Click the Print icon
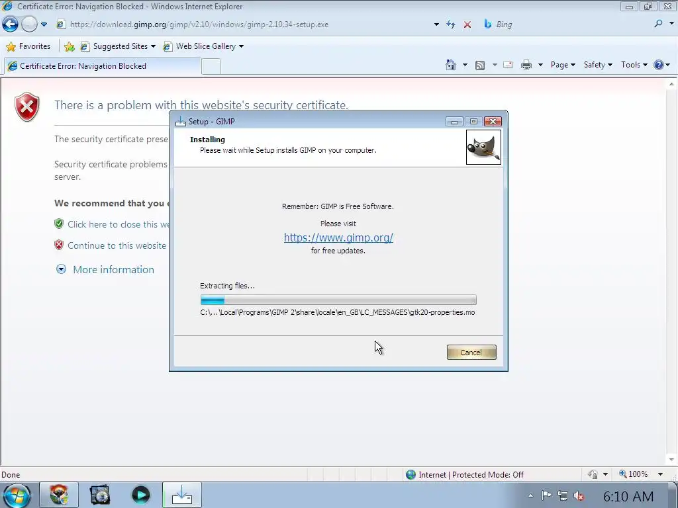The image size is (678, 508). coord(526,65)
